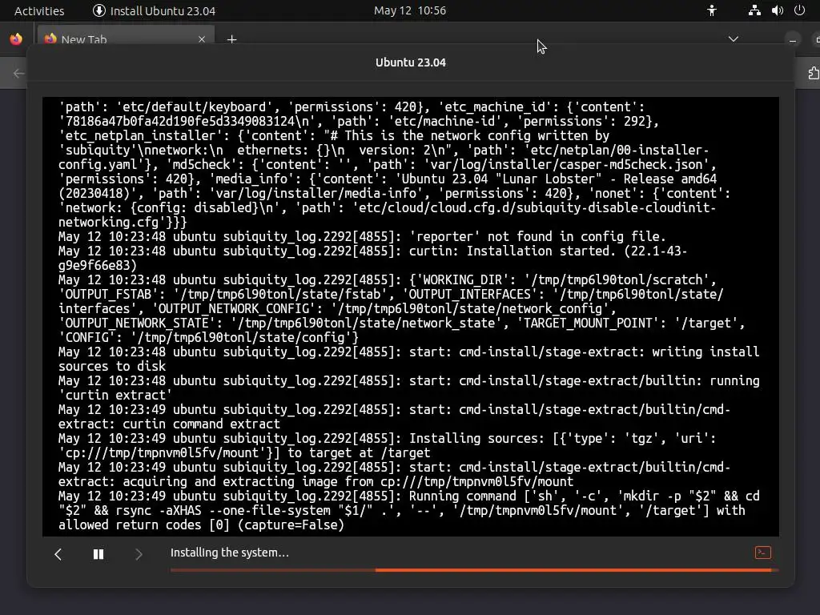Click the log text 'allowed return codes [0] (capture=False)'
Image resolution: width=820 pixels, height=615 pixels.
click(201, 525)
